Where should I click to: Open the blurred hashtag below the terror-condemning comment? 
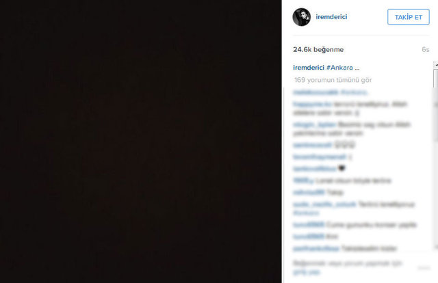point(306,213)
